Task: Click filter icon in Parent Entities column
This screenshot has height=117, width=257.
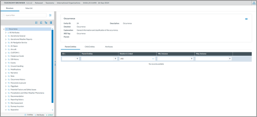Action: pos(115,58)
